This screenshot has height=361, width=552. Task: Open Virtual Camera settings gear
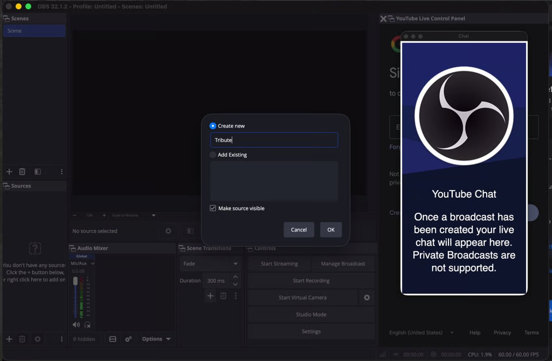[367, 297]
